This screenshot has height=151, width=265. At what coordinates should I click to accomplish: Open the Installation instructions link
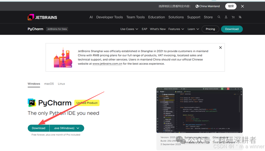click(197, 142)
